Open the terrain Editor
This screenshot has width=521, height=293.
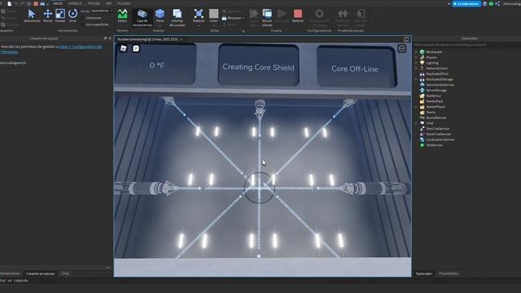(x=122, y=15)
